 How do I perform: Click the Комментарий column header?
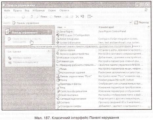[x=106, y=27]
